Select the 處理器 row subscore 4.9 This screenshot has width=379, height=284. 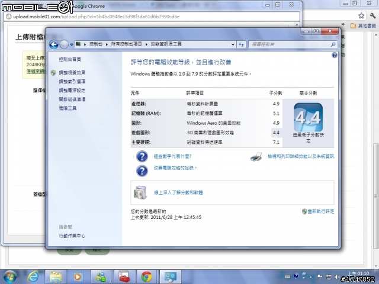tap(276, 104)
